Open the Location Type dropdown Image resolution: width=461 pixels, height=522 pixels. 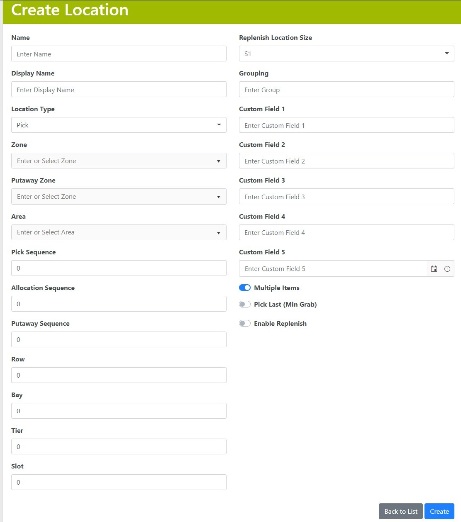pos(119,125)
